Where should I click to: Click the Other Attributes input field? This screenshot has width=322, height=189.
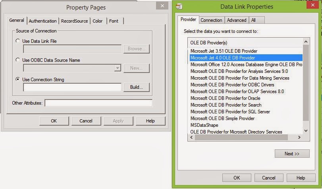click(x=98, y=103)
